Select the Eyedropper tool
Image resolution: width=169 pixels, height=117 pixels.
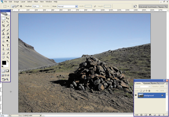click(7, 53)
